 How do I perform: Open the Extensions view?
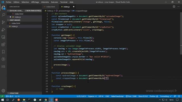[3, 44]
